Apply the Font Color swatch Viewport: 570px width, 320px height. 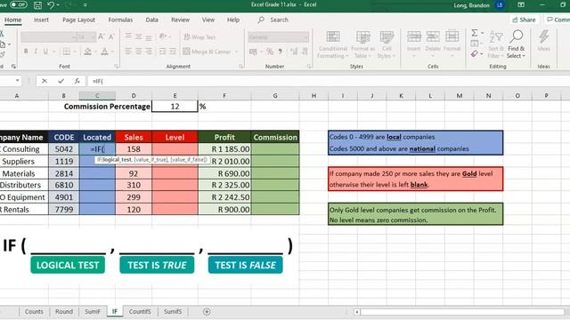105,52
